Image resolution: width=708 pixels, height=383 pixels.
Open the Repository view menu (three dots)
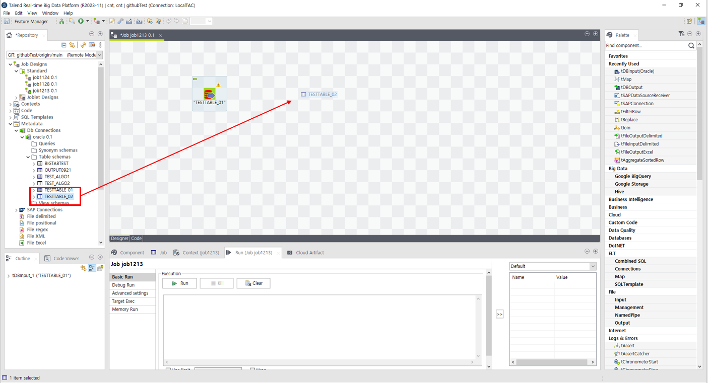pos(100,45)
